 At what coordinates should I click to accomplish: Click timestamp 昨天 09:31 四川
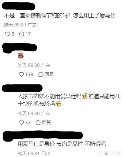(x=34, y=153)
